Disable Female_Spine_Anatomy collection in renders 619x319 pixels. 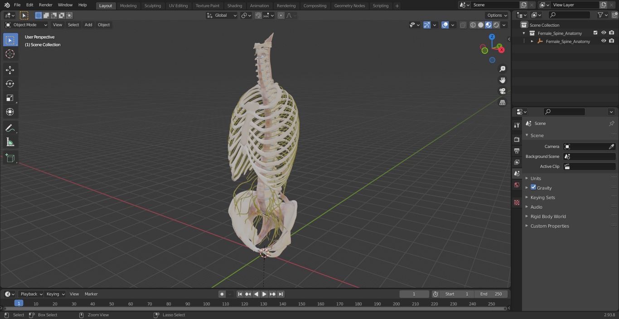612,33
